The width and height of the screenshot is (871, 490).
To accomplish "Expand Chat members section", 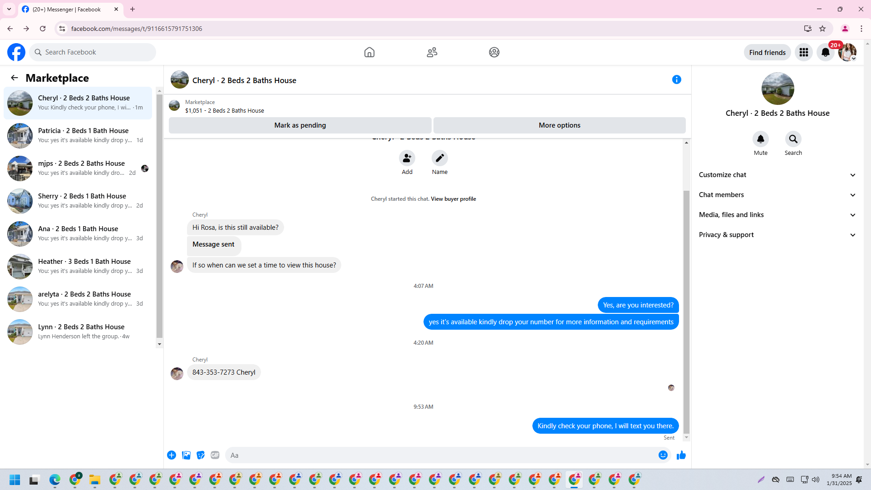I will pyautogui.click(x=778, y=195).
